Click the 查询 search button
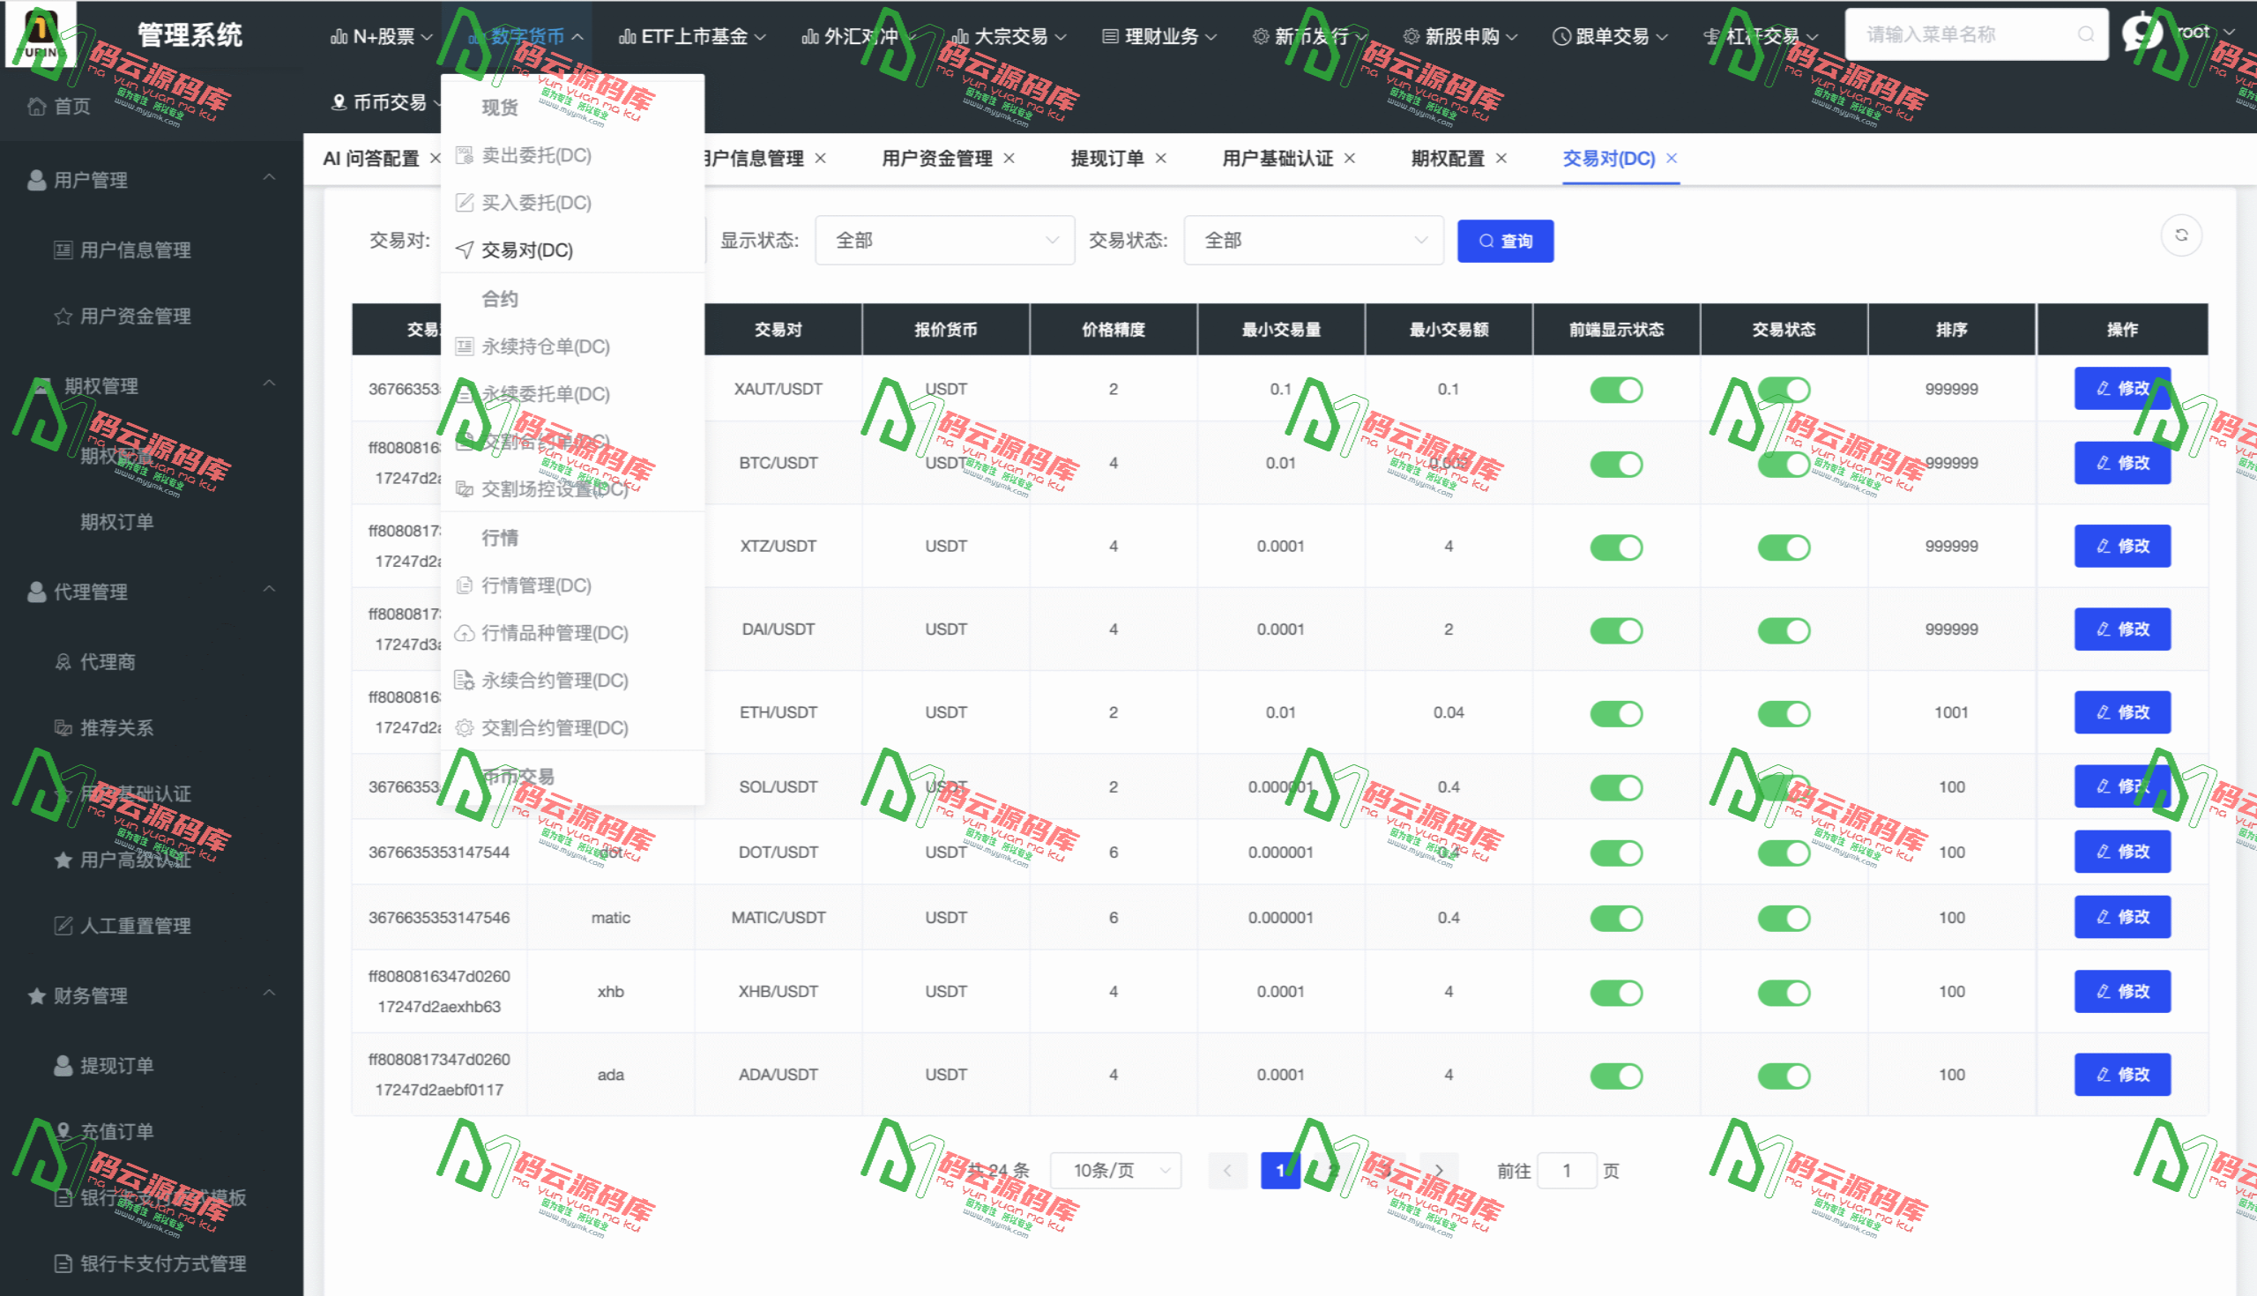Image resolution: width=2257 pixels, height=1296 pixels. pos(1505,242)
